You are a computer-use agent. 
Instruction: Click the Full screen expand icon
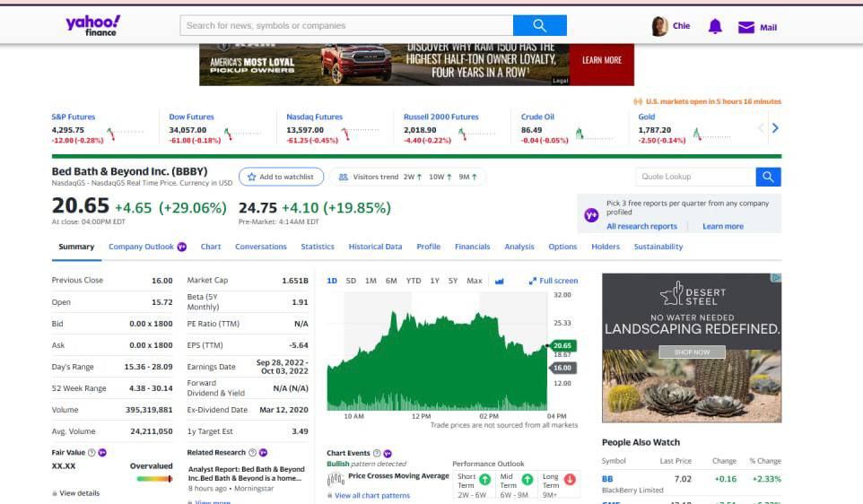(x=532, y=282)
